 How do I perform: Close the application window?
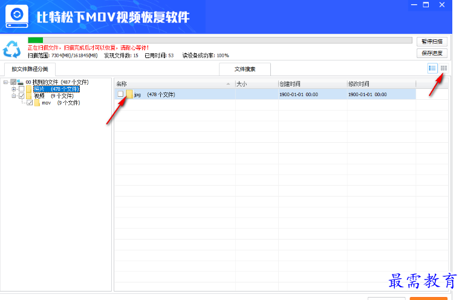(x=442, y=5)
